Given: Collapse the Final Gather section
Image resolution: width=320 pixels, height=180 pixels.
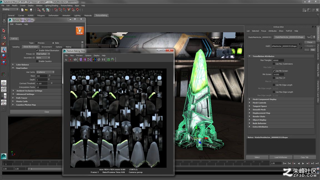Looking at the screenshot, I should click(13, 68).
